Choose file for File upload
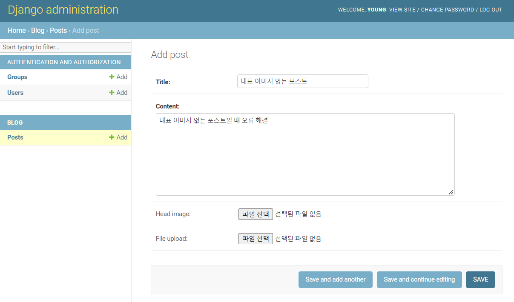 [x=256, y=239]
